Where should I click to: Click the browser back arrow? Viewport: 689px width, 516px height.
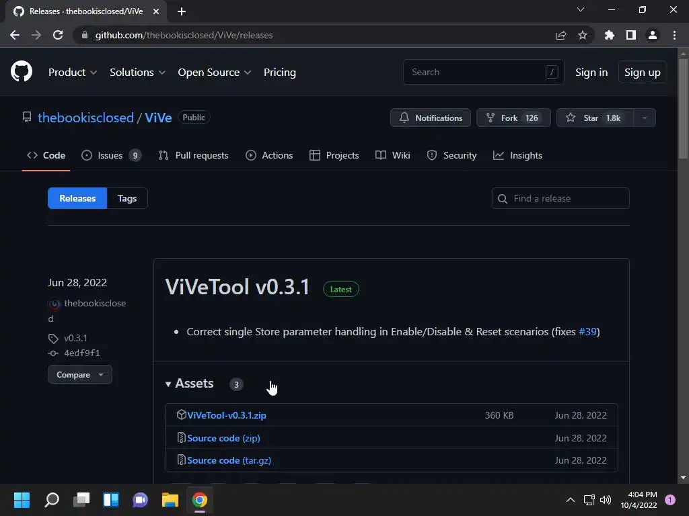point(15,35)
